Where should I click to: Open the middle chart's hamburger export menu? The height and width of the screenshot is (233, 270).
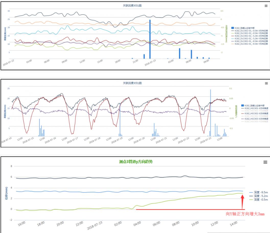(x=266, y=83)
